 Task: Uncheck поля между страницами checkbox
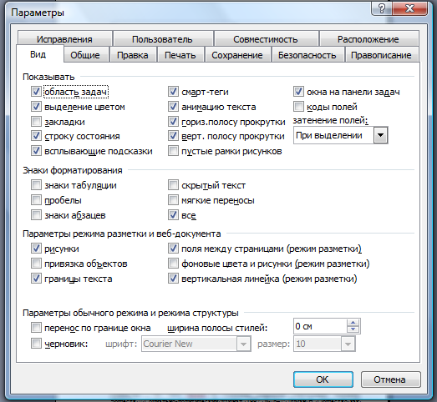tap(173, 249)
